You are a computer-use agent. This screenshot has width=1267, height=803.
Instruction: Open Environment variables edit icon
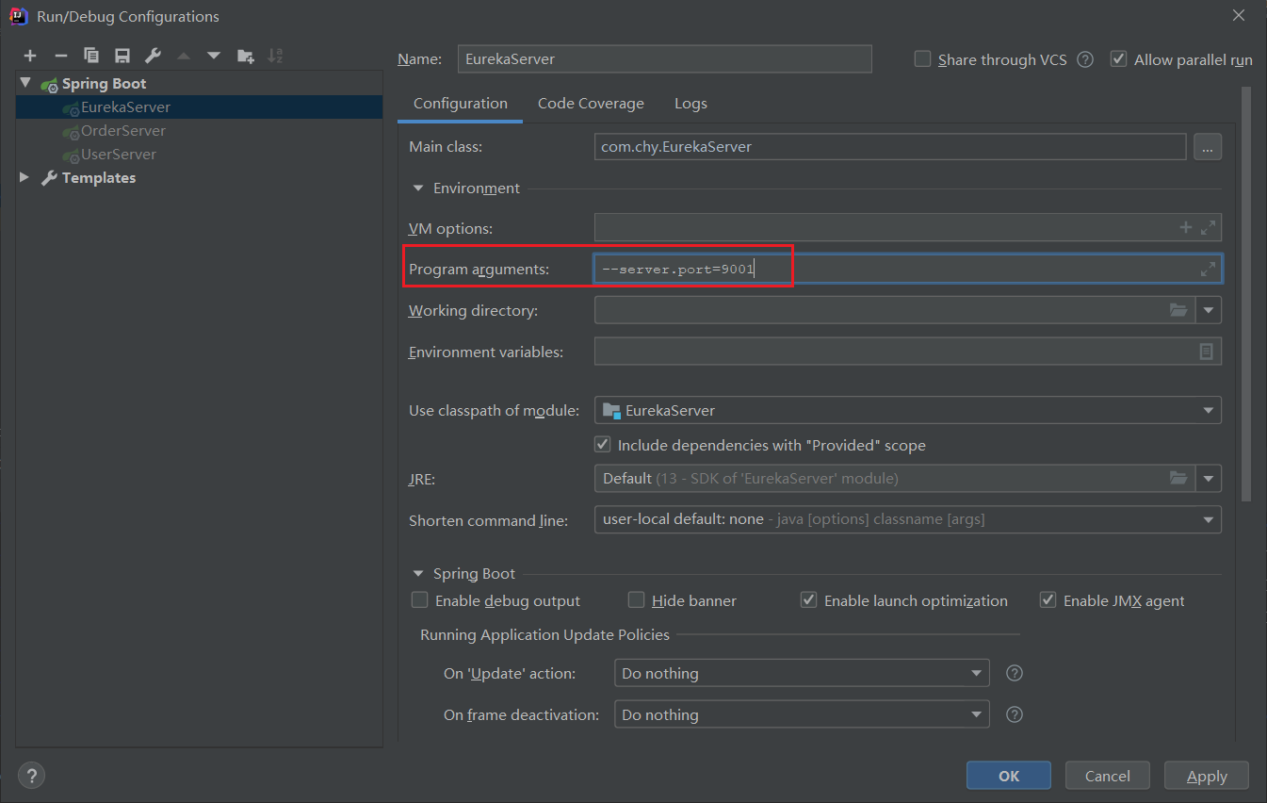1207,351
